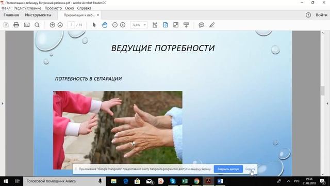Switch to the Главная tab
The width and height of the screenshot is (330, 186).
pyautogui.click(x=11, y=15)
